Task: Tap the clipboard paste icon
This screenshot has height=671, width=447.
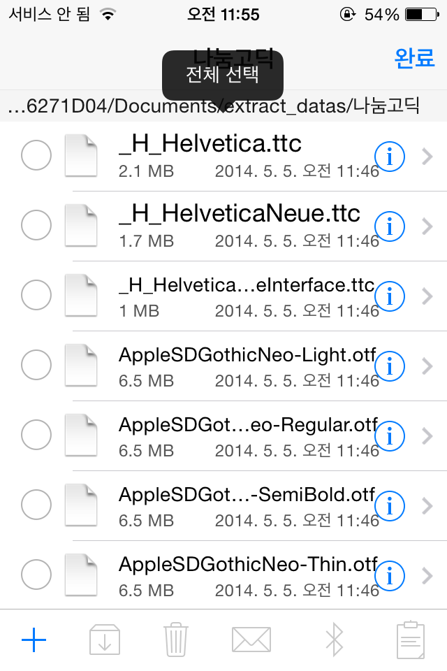Action: [x=411, y=640]
